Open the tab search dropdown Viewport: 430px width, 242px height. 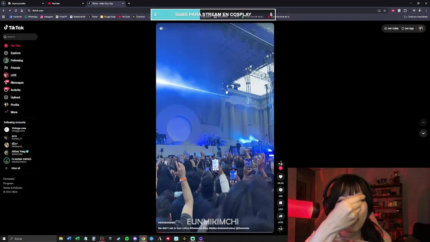(3, 3)
